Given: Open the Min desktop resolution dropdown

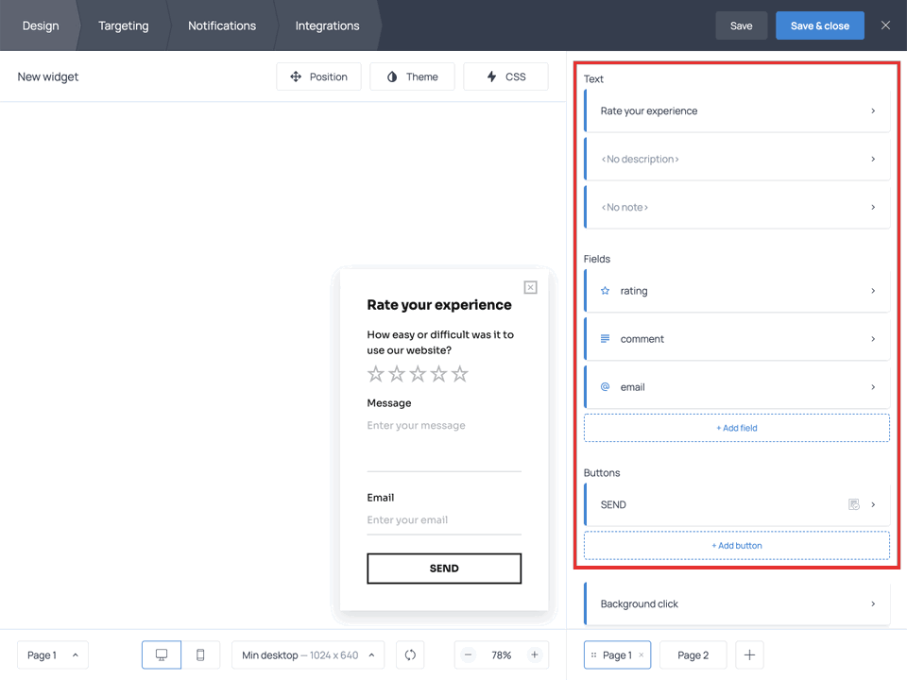Looking at the screenshot, I should (x=307, y=654).
